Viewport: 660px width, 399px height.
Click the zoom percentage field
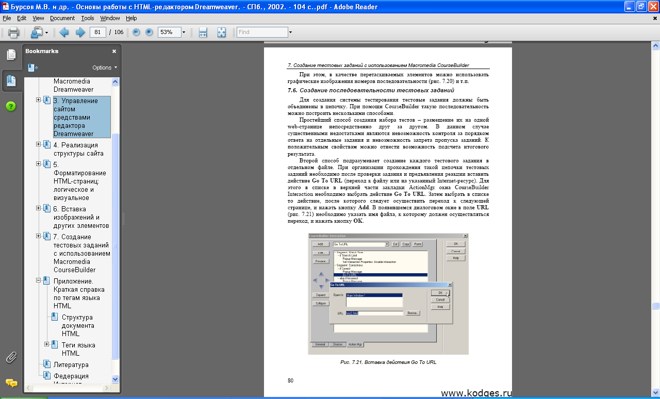169,32
